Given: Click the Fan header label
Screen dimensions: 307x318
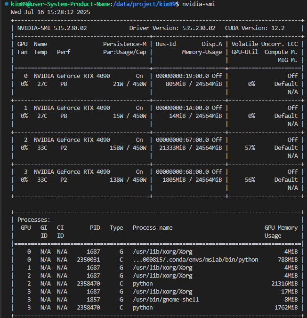Looking at the screenshot, I should click(22, 52).
